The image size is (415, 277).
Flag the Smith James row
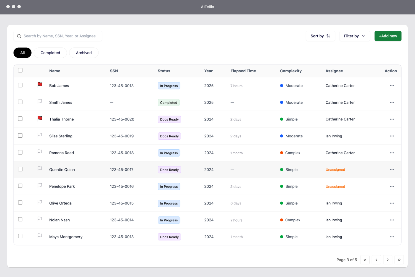40,102
